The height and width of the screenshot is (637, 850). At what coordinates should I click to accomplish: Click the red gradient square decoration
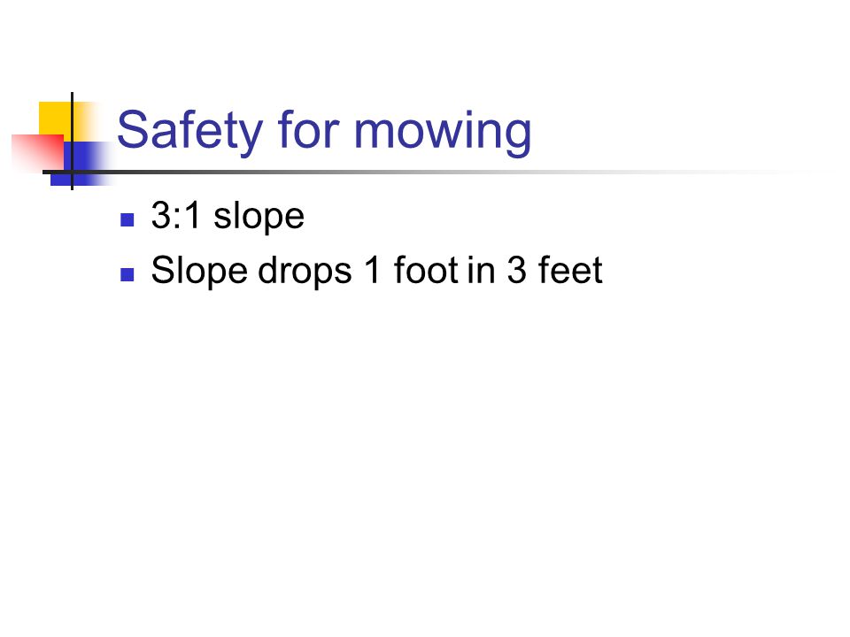[x=37, y=151]
